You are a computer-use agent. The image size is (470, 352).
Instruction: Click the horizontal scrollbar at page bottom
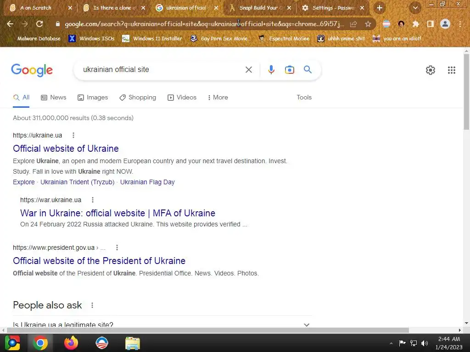pos(208,330)
